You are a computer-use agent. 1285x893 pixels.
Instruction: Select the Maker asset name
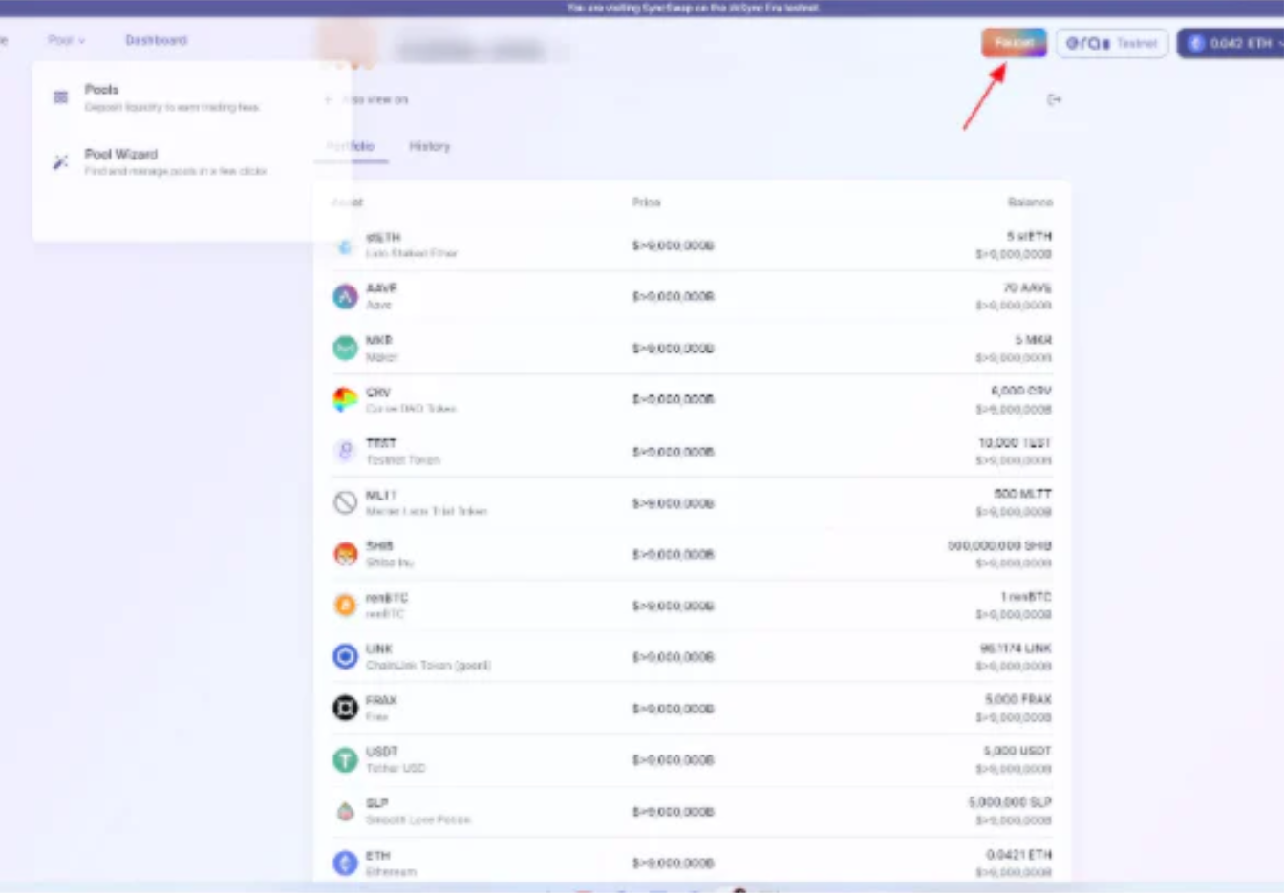click(381, 357)
